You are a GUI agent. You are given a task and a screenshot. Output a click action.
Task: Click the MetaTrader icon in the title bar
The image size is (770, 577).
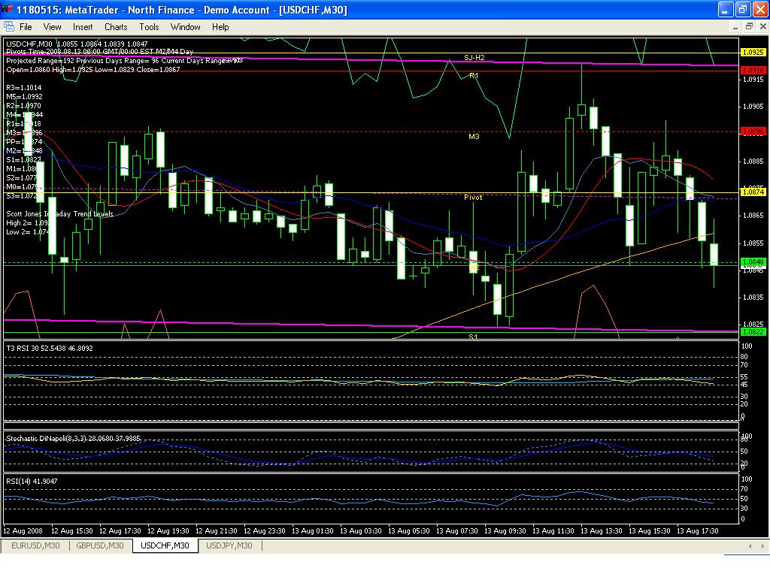click(x=8, y=10)
